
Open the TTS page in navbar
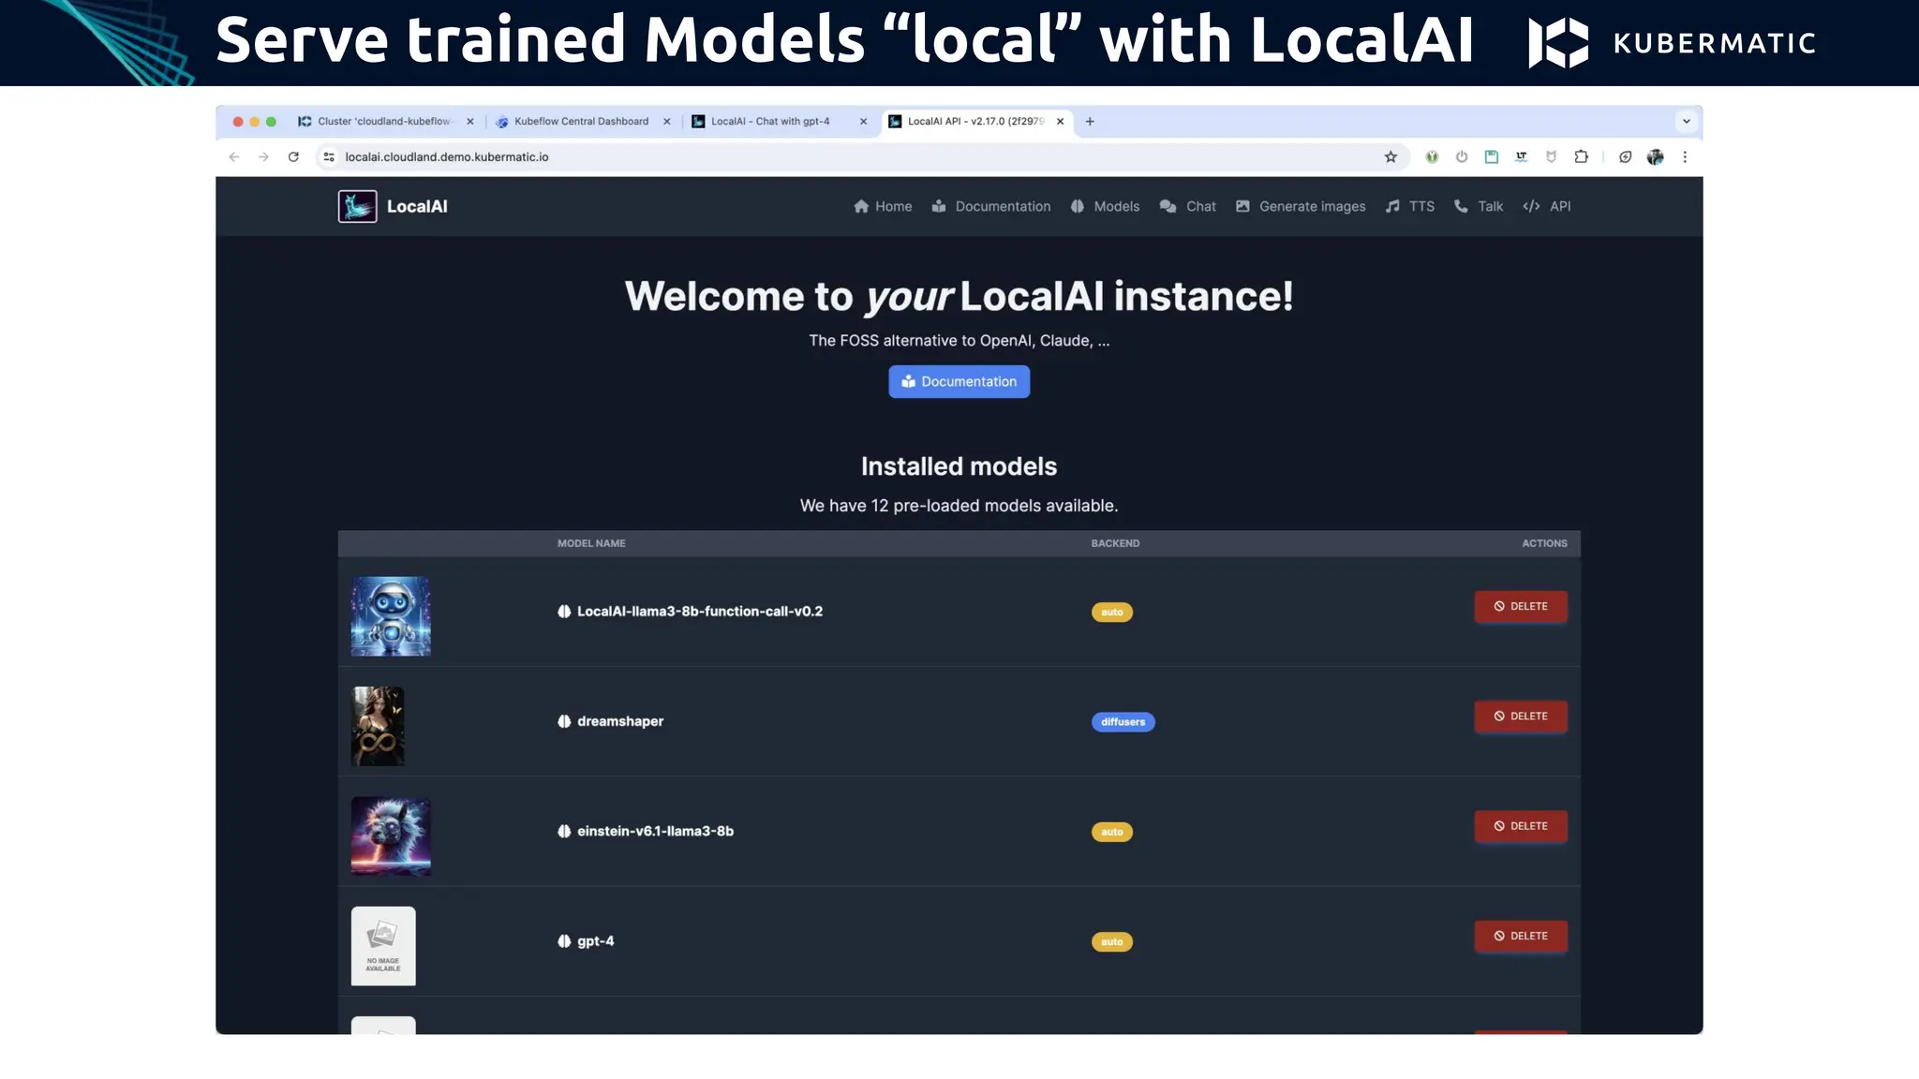[x=1410, y=207]
